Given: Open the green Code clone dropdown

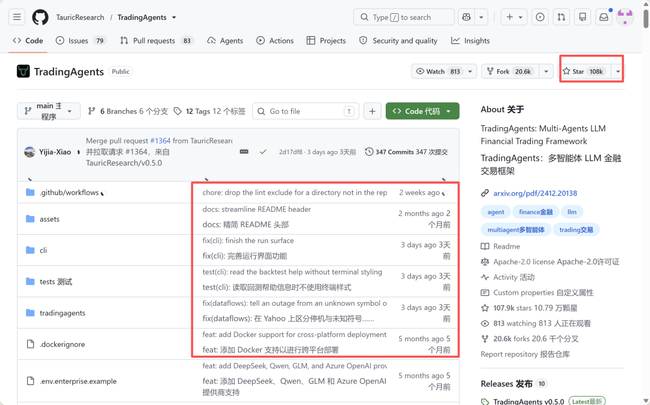Looking at the screenshot, I should tap(422, 111).
